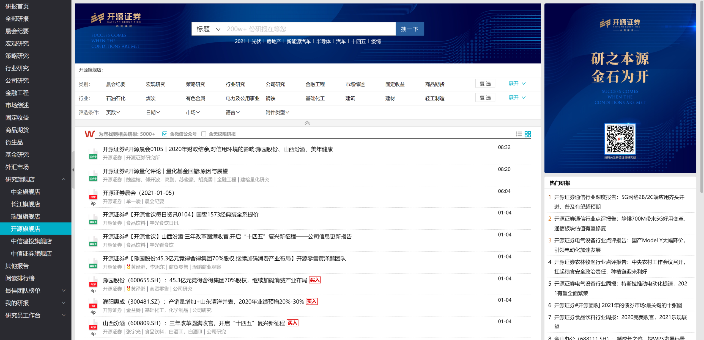Screen dimensions: 704x340
Task: Filter by industry 电力及公用事业
Action: pyautogui.click(x=243, y=98)
